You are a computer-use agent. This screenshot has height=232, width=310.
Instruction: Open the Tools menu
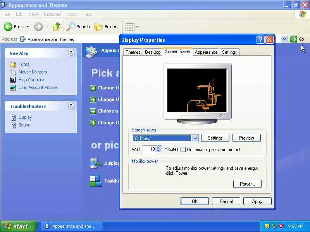point(72,14)
